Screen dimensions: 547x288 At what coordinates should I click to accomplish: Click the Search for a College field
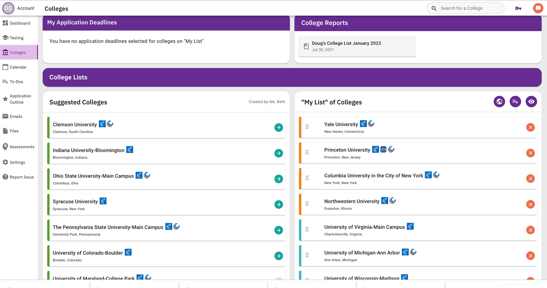[470, 8]
